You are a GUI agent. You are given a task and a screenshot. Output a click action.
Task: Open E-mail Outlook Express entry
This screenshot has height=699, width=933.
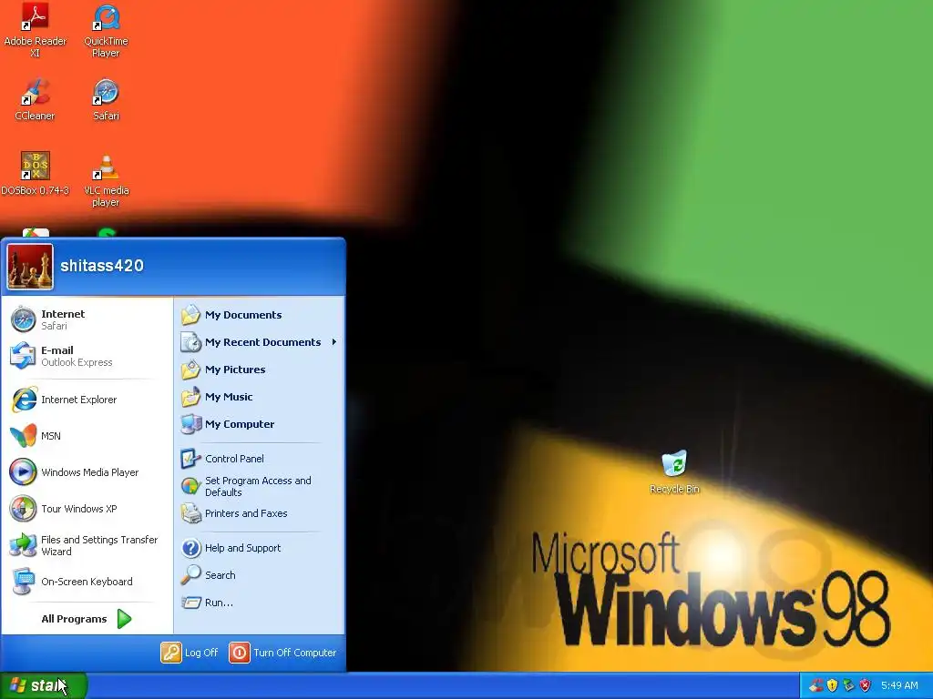coord(87,356)
